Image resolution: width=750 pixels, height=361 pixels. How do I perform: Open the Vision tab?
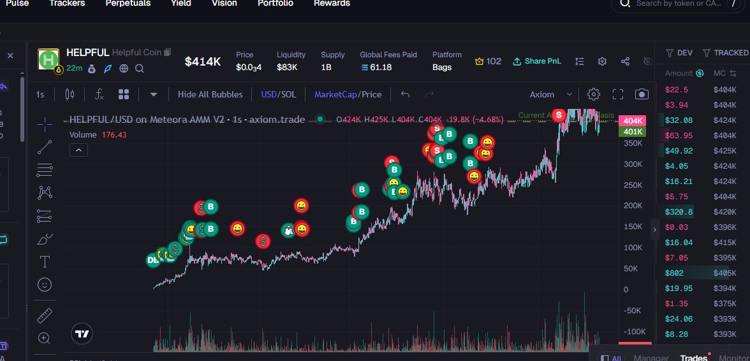pyautogui.click(x=224, y=3)
